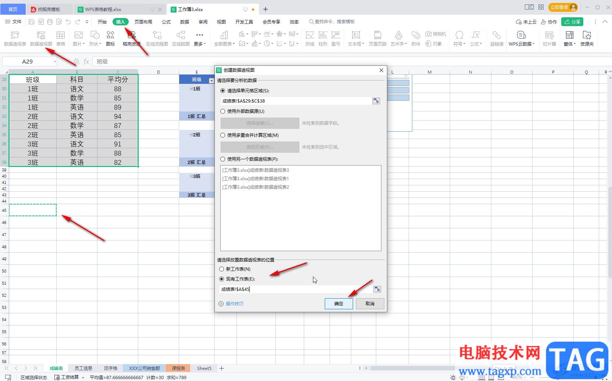This screenshot has width=612, height=381.
Task: Click the 协作 collaborate button
Action: tap(549, 22)
